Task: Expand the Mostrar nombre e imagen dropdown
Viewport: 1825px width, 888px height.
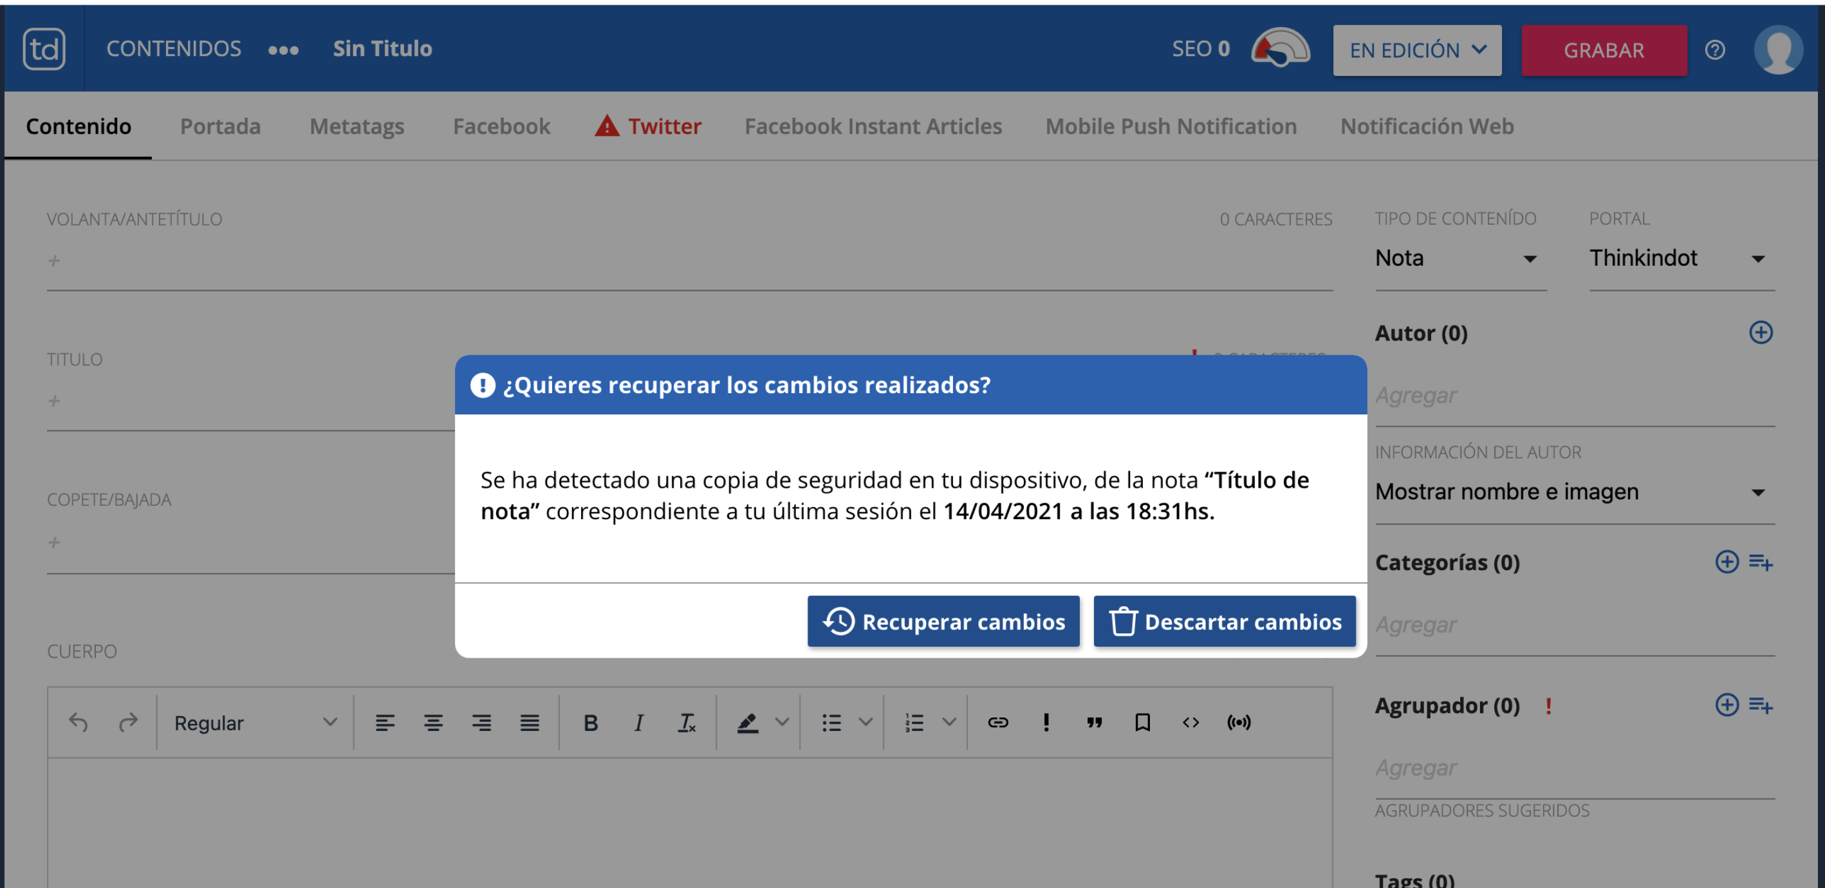Action: [1573, 492]
